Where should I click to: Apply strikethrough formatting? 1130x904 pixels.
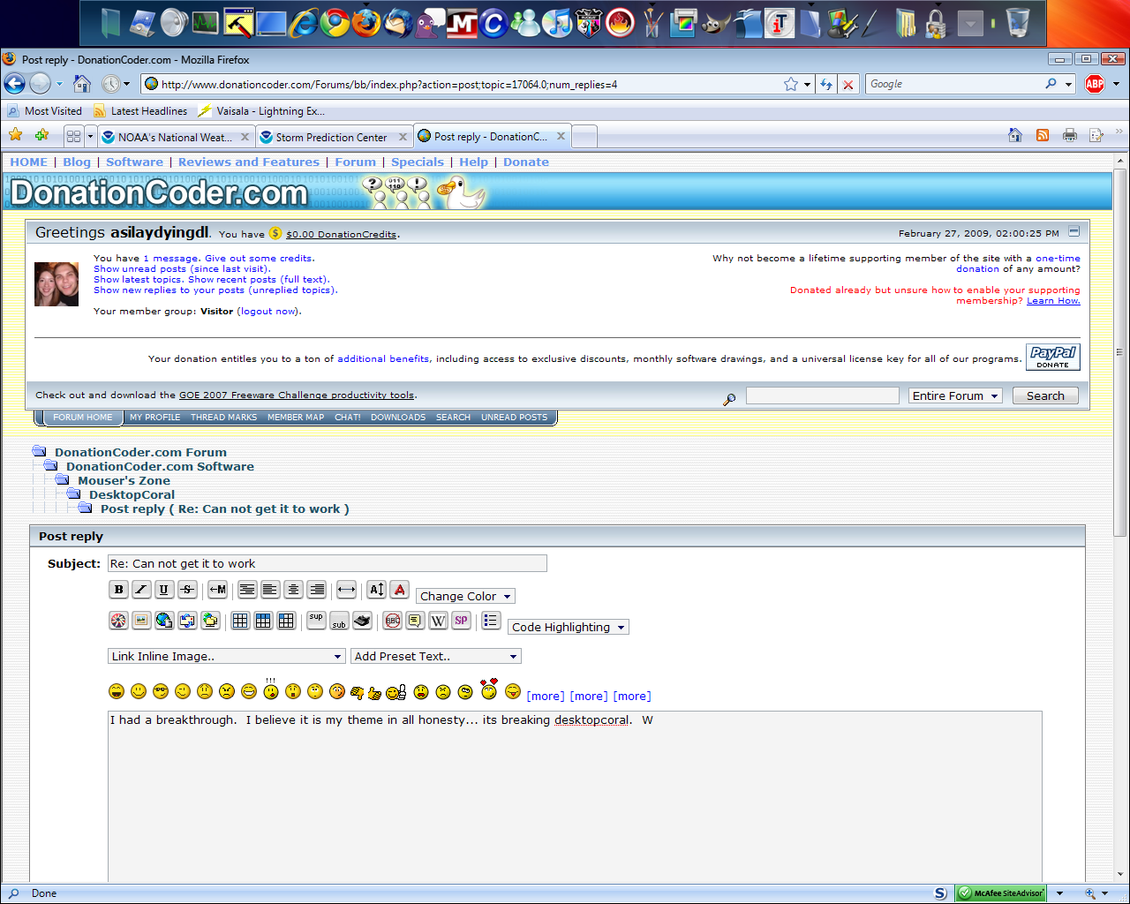(187, 590)
